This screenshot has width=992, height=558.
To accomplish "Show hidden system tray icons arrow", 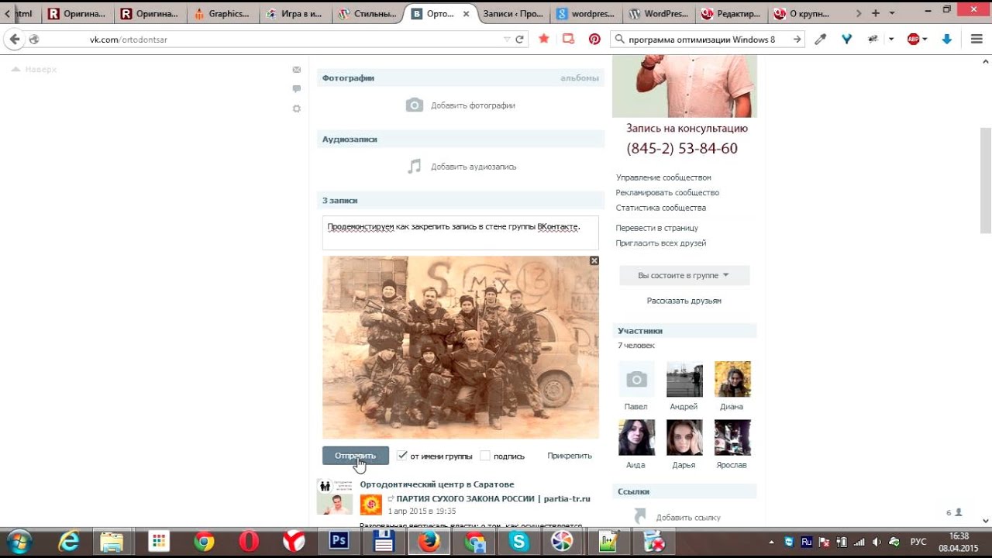I will [771, 542].
